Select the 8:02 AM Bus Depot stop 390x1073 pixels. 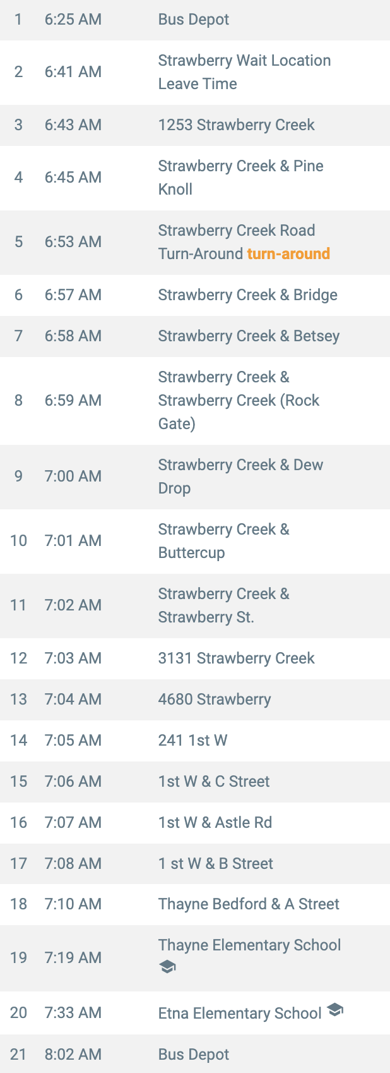tap(195, 1054)
